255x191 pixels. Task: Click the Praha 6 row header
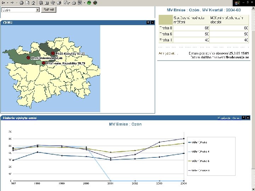coord(166,34)
